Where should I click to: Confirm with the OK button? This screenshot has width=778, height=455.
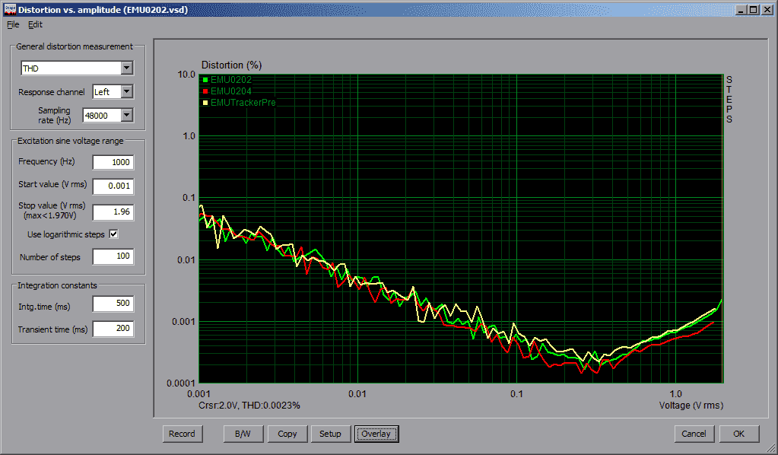(738, 434)
